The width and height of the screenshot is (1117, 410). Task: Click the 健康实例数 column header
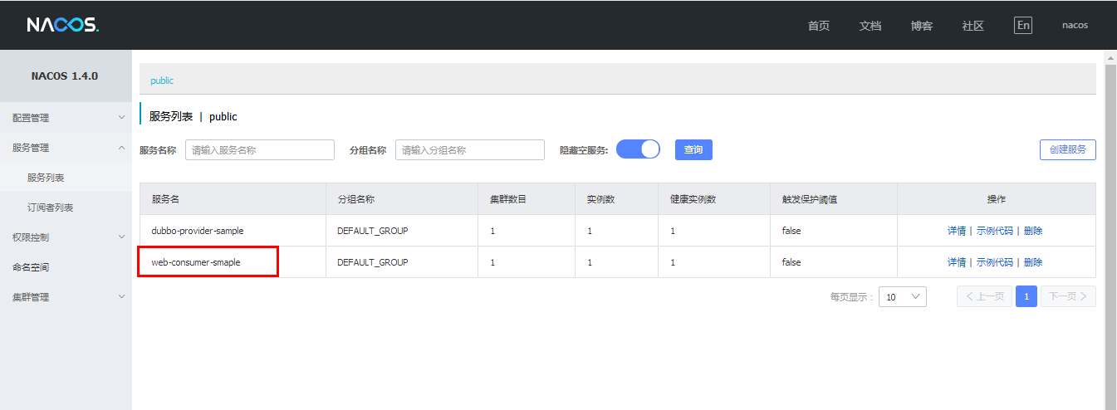[693, 199]
